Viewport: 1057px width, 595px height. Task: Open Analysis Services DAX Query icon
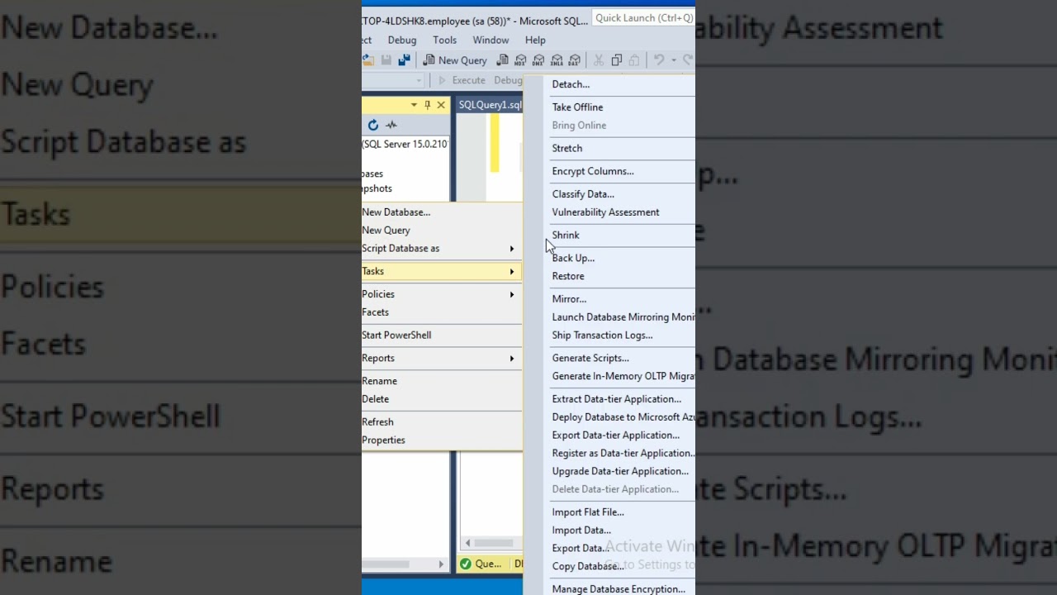[x=575, y=60]
